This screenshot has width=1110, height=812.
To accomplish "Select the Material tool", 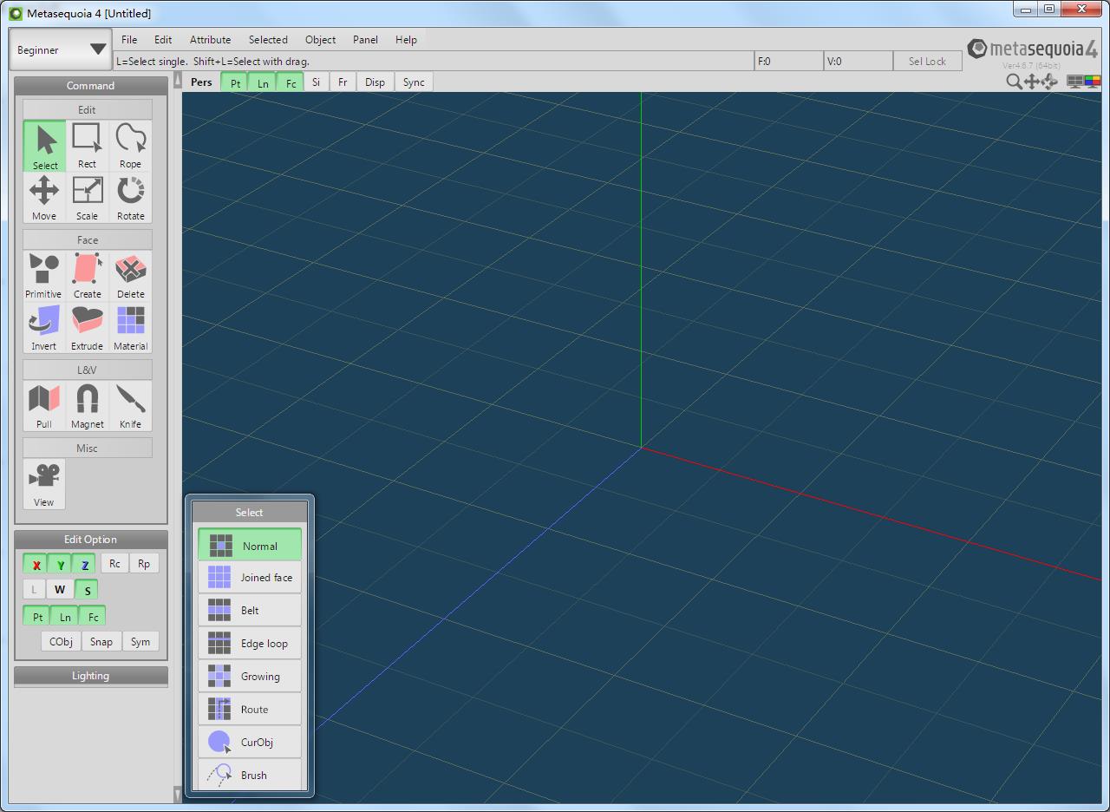I will coord(130,328).
